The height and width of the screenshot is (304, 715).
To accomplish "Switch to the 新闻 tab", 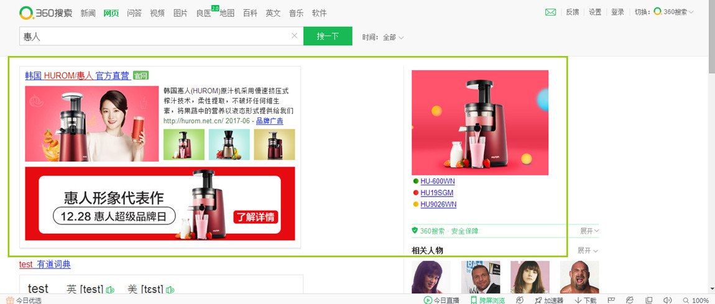I will [88, 13].
